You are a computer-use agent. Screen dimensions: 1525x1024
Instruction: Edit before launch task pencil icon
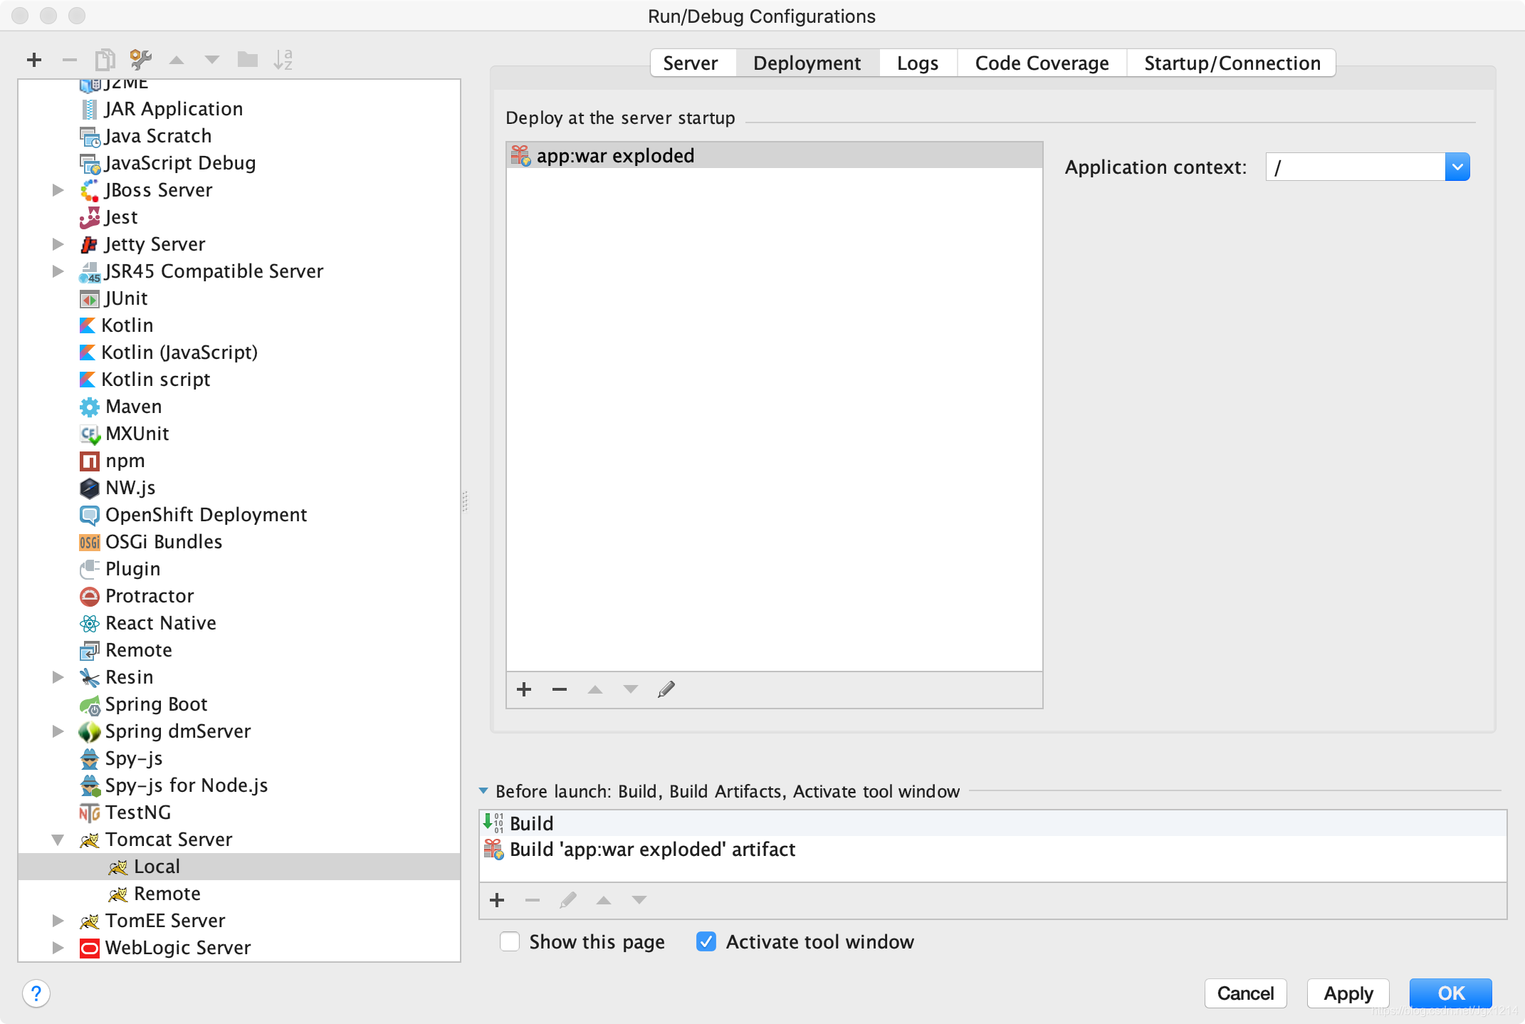(568, 900)
